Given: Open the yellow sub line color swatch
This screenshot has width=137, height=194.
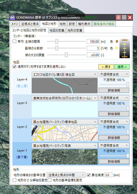Looking at the screenshot, I should click(117, 48).
